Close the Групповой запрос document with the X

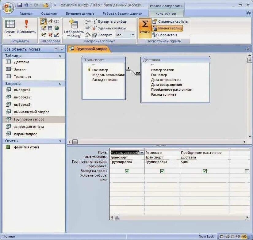coord(248,48)
